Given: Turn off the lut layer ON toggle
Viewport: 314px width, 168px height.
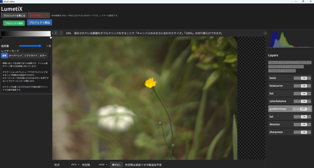Looking at the screenshot, I should [x=304, y=117].
